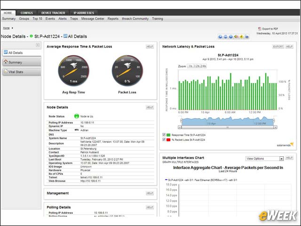This screenshot has height=226, width=301.
Task: Click the chart navigator scrollbar thumb
Action: [x=228, y=127]
